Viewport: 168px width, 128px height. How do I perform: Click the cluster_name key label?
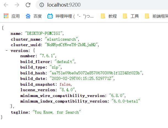coord(26,39)
